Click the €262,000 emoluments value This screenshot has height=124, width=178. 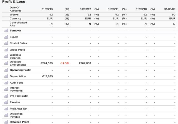(x=85, y=63)
